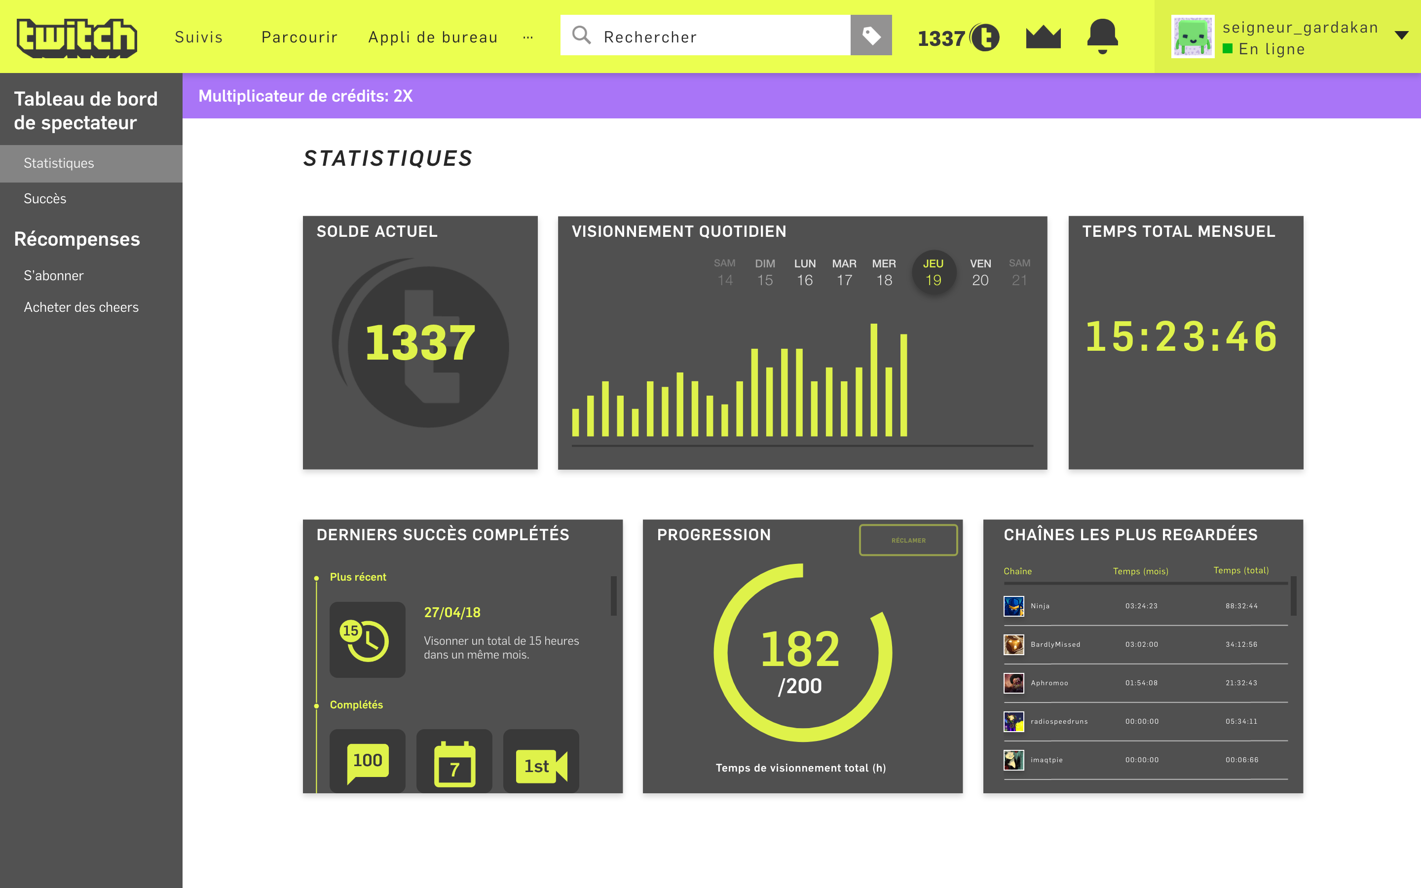Click the 100 chat messages achievement icon

[368, 761]
